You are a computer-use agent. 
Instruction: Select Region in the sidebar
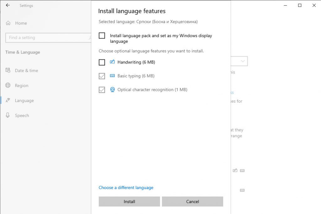tap(21, 85)
